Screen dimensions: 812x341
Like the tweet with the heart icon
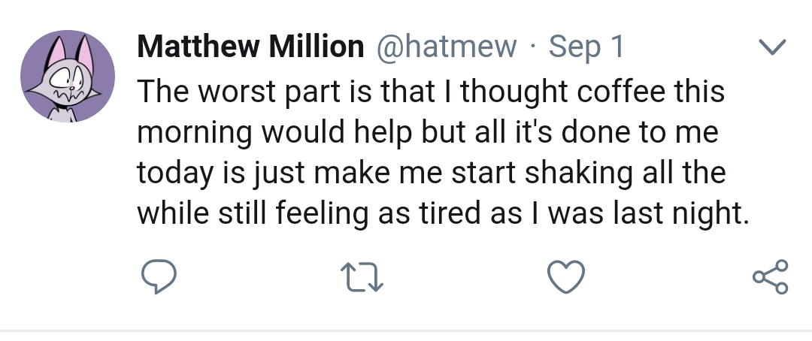[566, 279]
